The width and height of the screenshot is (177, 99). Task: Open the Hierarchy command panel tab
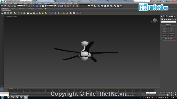167,16
